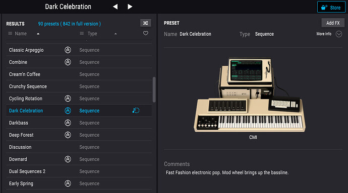The image size is (348, 193).
Task: Click Arturia logo icon on Combine row
Action: click(x=68, y=62)
